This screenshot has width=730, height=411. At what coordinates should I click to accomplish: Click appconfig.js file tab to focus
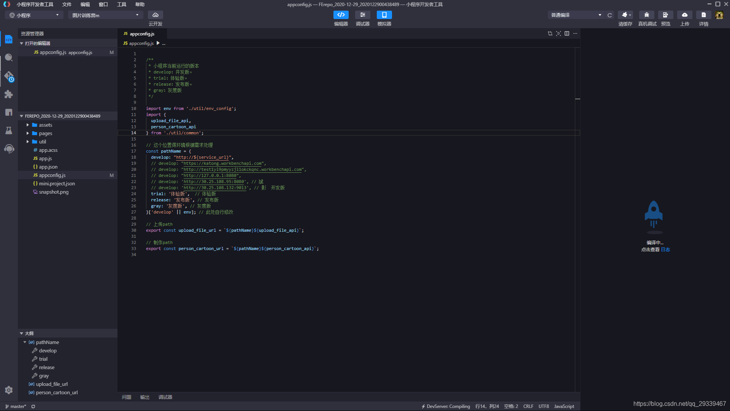tap(141, 33)
